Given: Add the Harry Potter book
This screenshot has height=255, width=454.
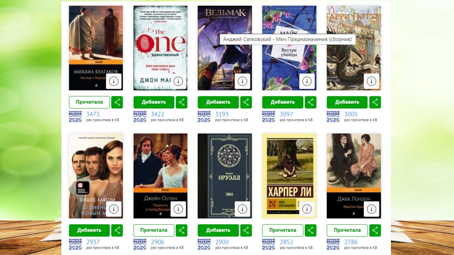Looking at the screenshot, I should (347, 102).
